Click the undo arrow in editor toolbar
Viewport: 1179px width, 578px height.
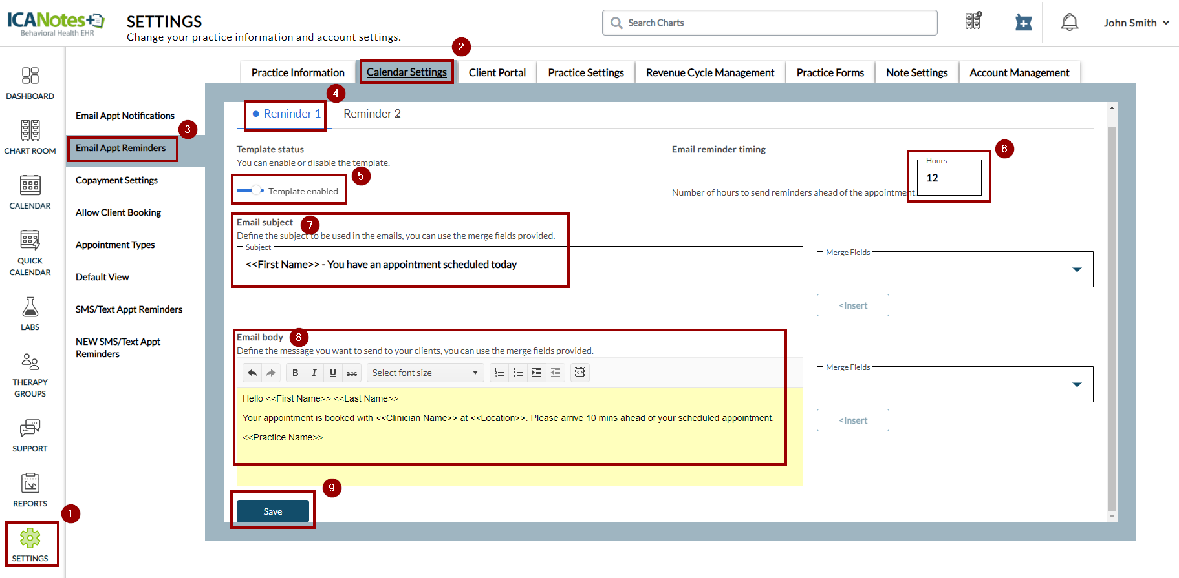pos(252,373)
